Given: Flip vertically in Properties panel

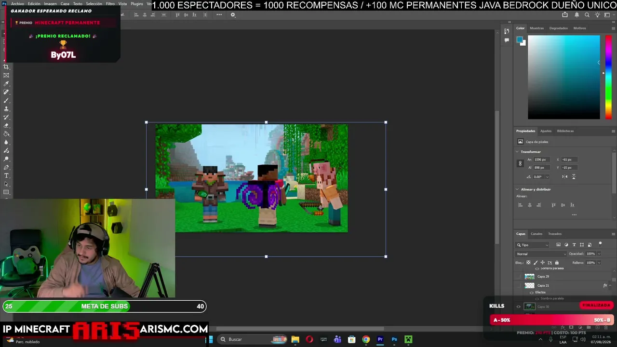Looking at the screenshot, I should click(574, 177).
